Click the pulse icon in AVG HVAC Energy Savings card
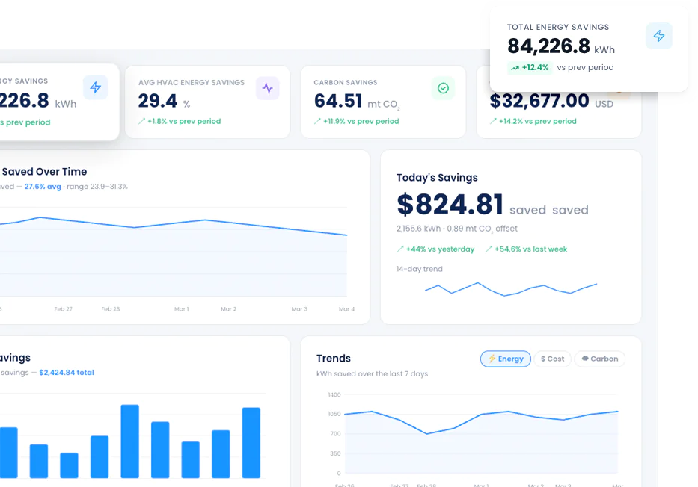The width and height of the screenshot is (698, 487). point(267,88)
